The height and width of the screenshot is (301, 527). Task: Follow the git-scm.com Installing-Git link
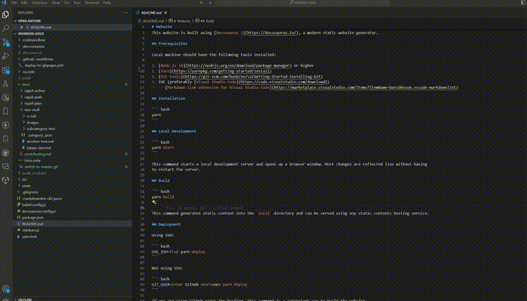click(253, 77)
